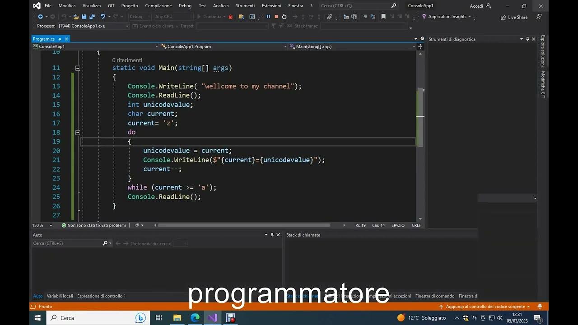Image resolution: width=578 pixels, height=325 pixels.
Task: Click the Open File toolbar icon
Action: [x=76, y=17]
